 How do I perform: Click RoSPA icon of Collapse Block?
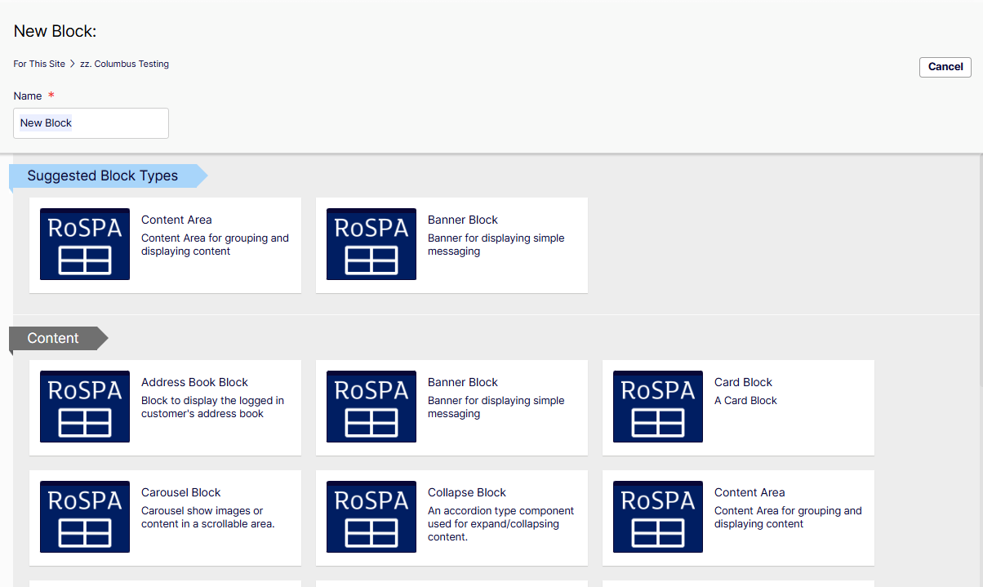(x=371, y=517)
